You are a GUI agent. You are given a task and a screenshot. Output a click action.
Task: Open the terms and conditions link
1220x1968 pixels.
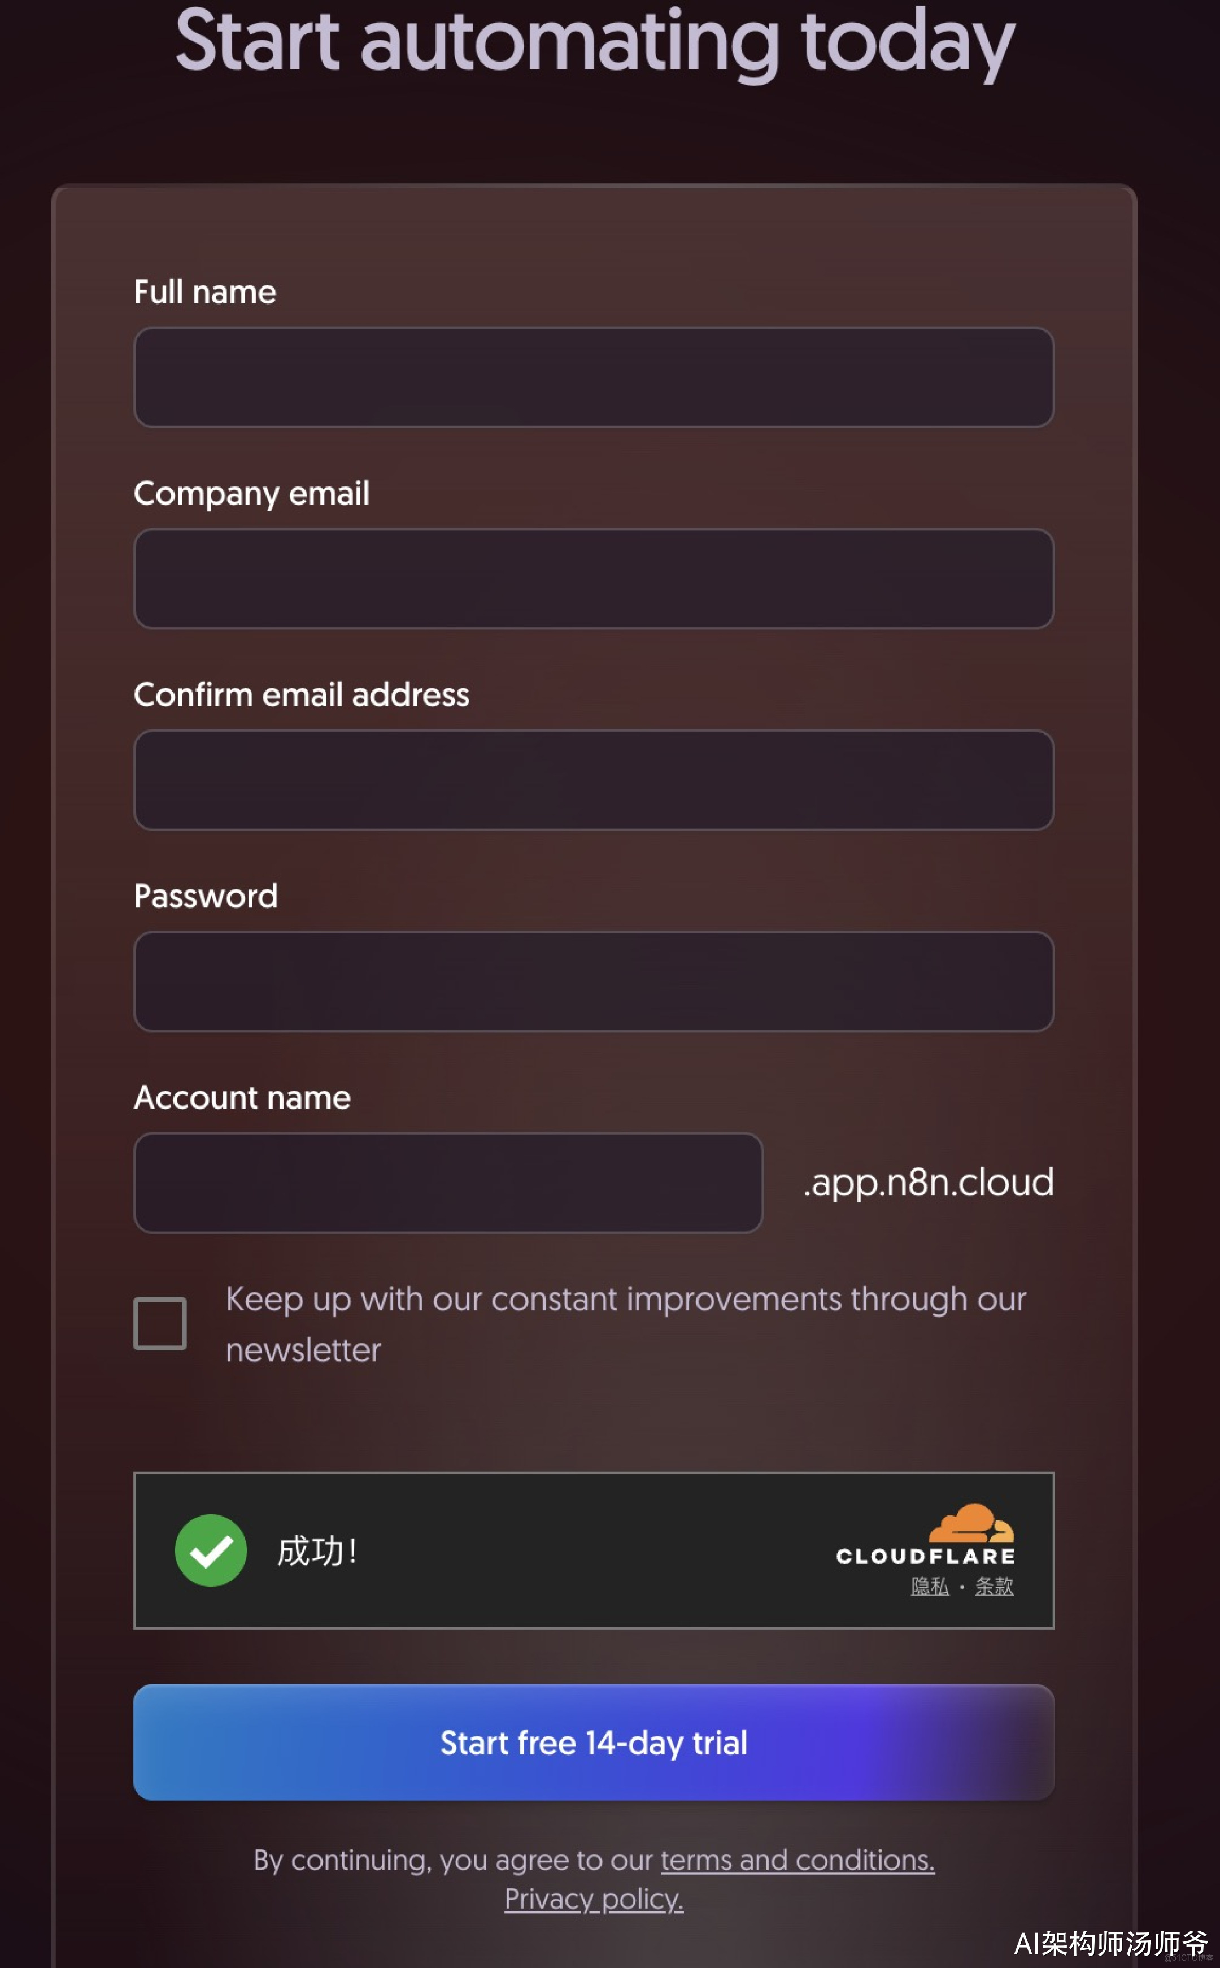click(797, 1860)
